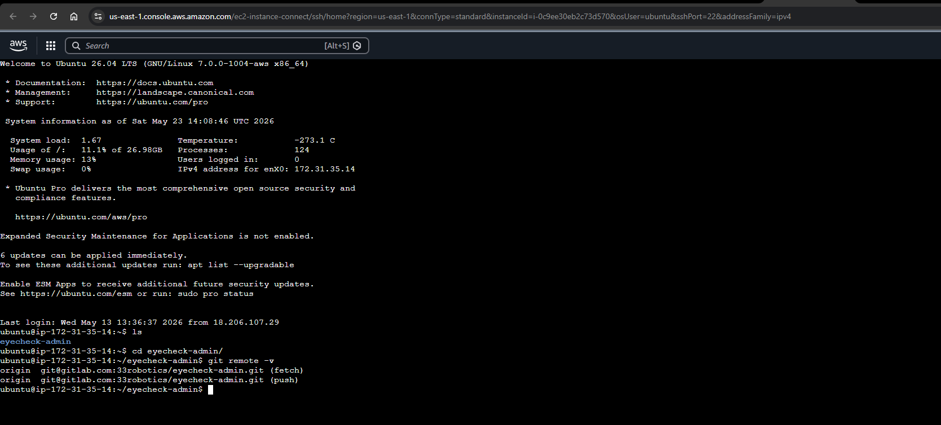941x425 pixels.
Task: Click the origin (push) remote line
Action: [x=149, y=380]
